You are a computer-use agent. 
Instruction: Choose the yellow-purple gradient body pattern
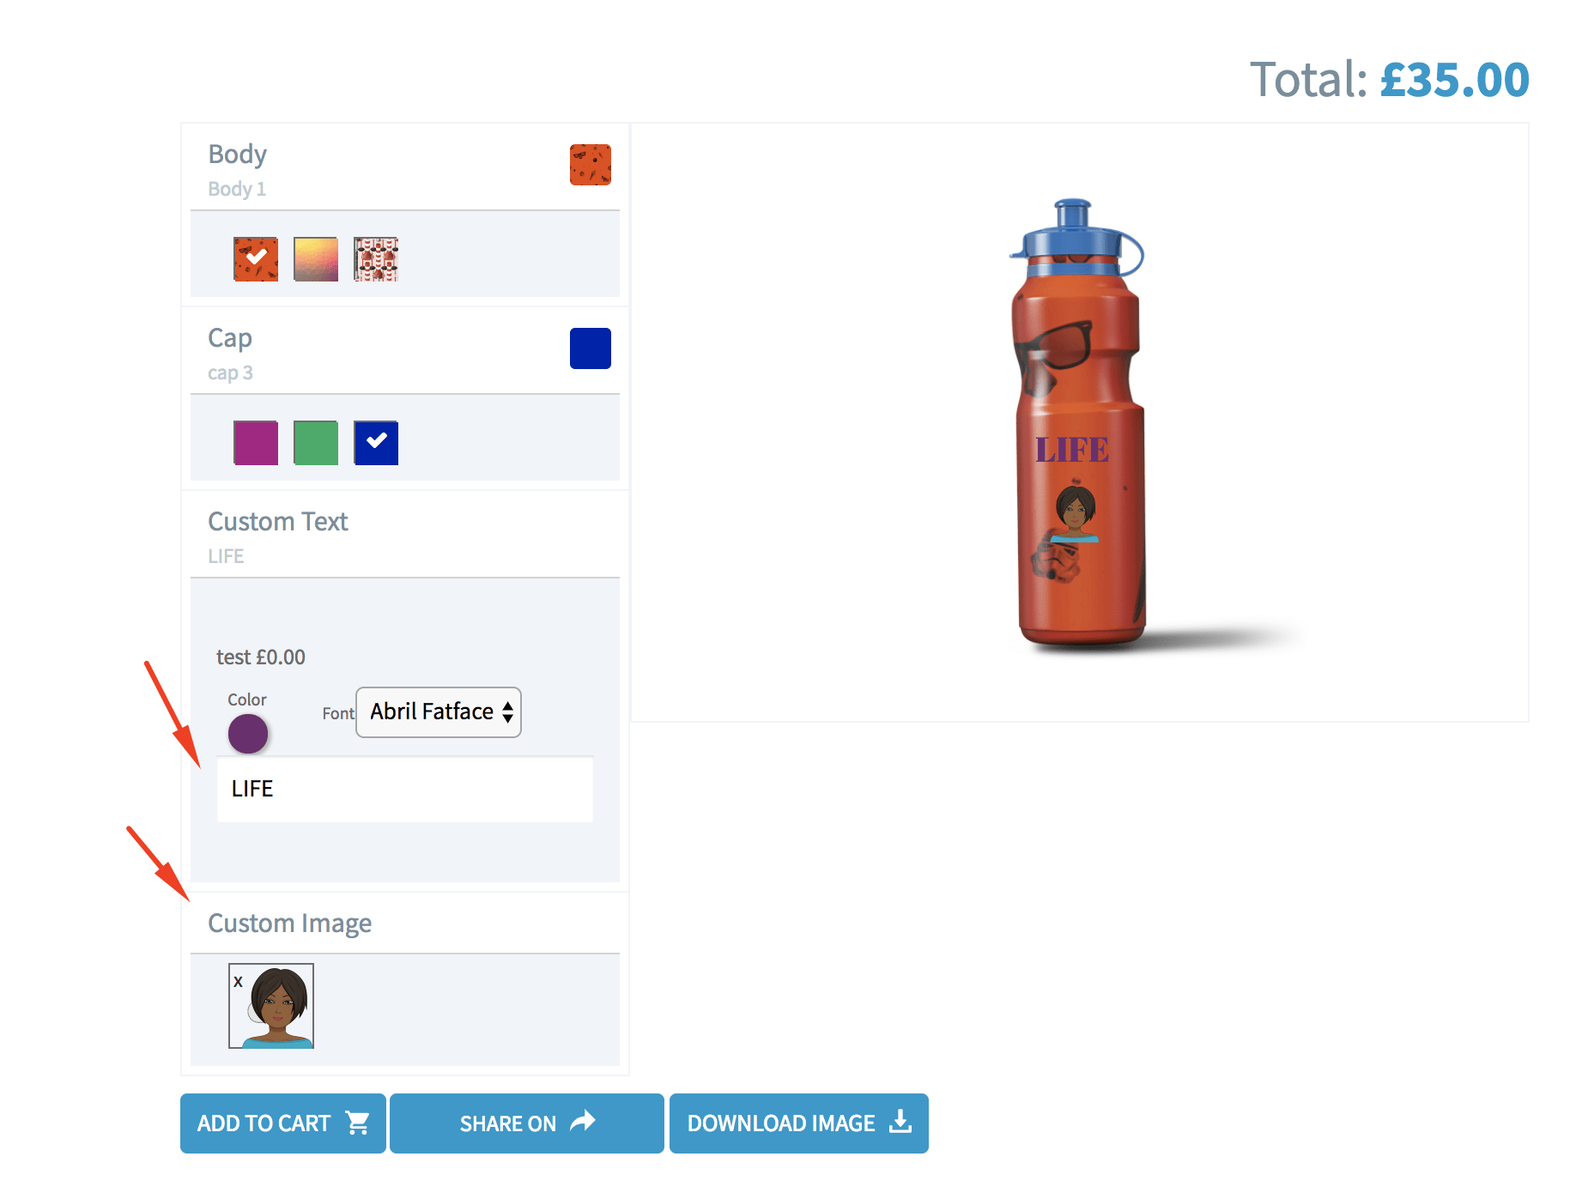pyautogui.click(x=316, y=259)
